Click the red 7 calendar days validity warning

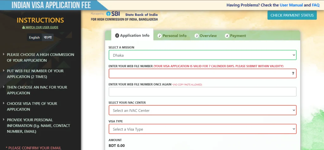[x=218, y=66]
